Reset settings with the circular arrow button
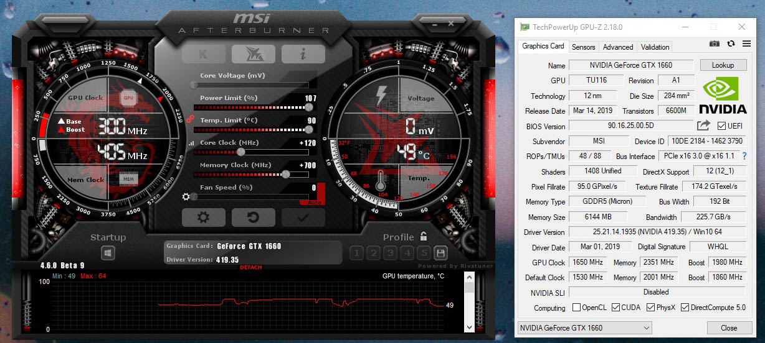Image resolution: width=765 pixels, height=343 pixels. (254, 217)
